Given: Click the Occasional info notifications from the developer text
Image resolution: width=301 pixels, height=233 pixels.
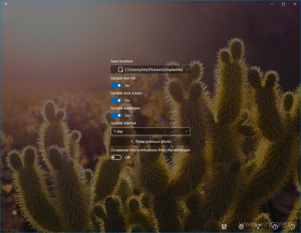Looking at the screenshot, I should point(150,150).
